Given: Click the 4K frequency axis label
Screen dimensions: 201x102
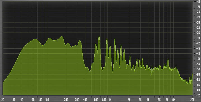Looking at the screenshot, I should [x=148, y=99].
